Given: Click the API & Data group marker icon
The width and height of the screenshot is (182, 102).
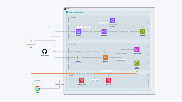Looking at the screenshot, I should pos(70,45).
